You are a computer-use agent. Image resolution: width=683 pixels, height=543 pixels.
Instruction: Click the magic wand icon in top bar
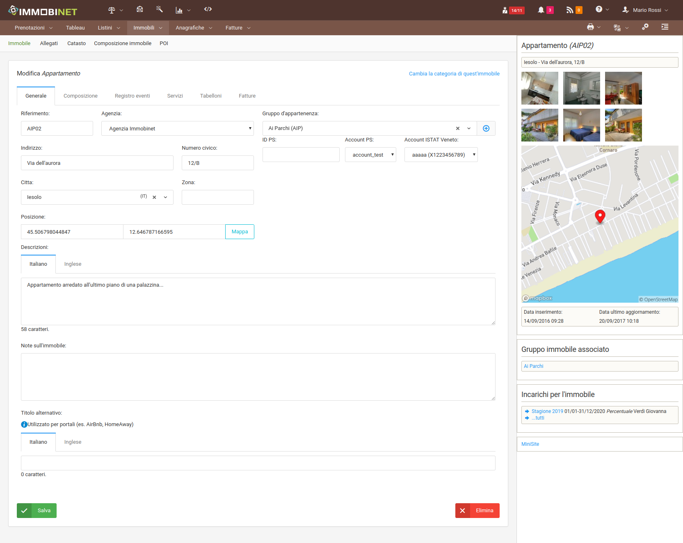point(160,9)
